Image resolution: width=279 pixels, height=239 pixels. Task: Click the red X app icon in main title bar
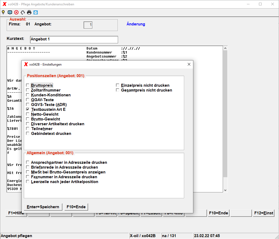point(5,4)
